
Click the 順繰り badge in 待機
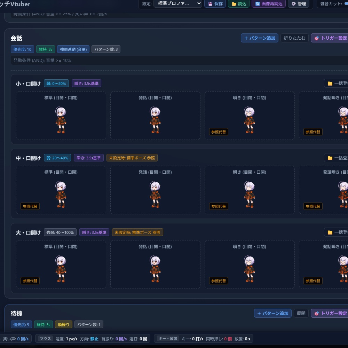coord(63,324)
